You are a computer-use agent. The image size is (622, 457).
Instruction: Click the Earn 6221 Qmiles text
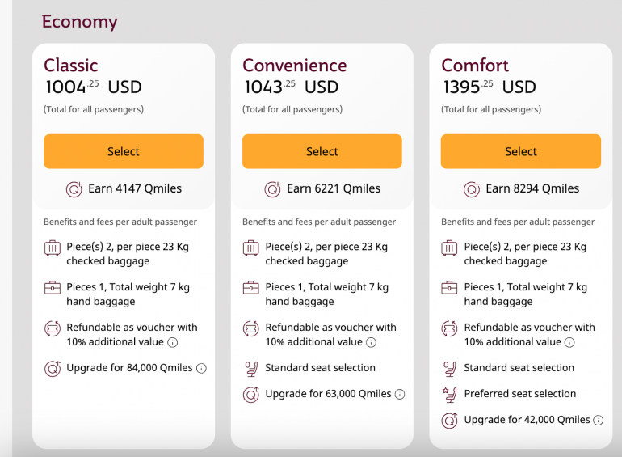[x=334, y=188]
